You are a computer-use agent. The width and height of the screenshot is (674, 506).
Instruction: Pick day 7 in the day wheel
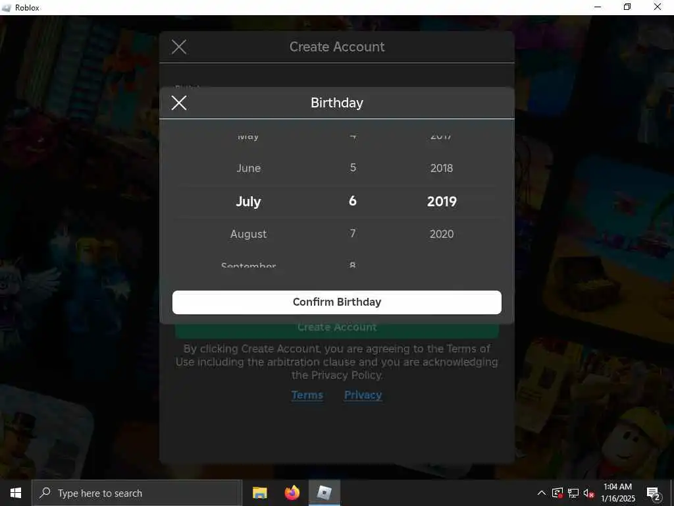point(353,234)
